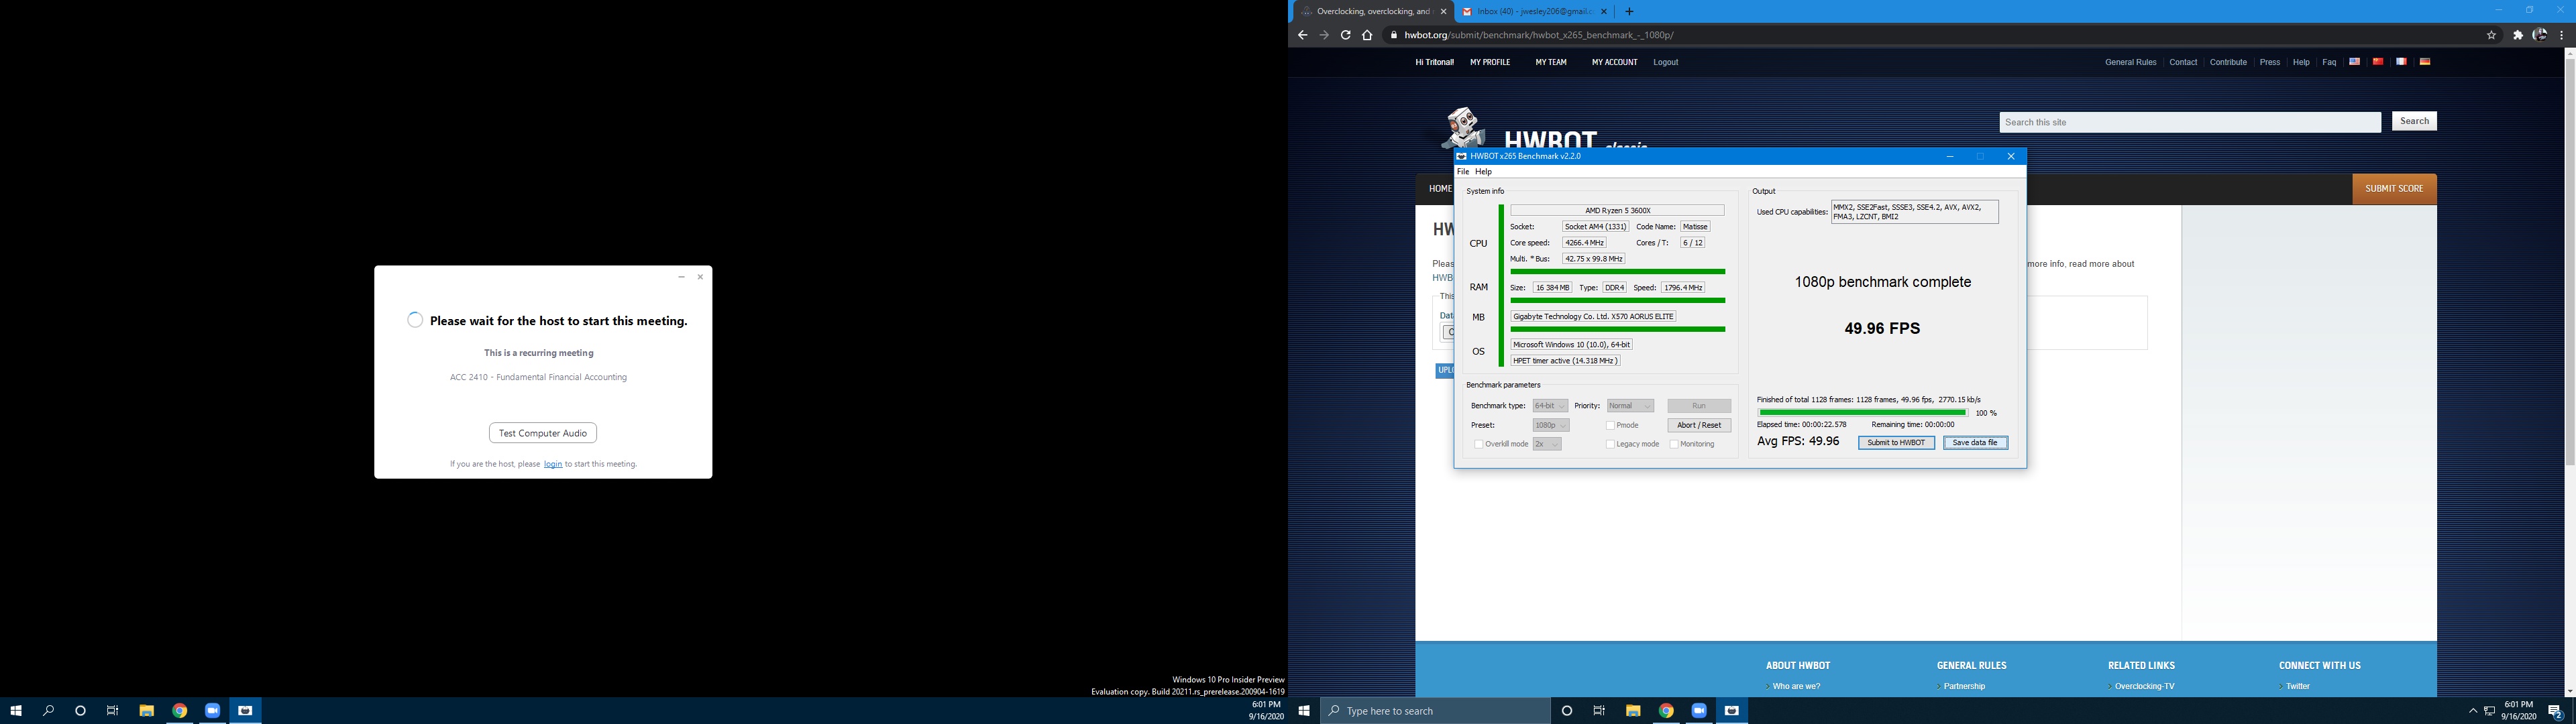Toggle the Monitoring checkbox
The width and height of the screenshot is (2576, 724).
pyautogui.click(x=1674, y=444)
